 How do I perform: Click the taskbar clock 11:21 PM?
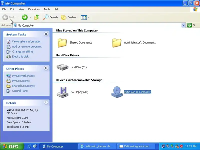191,146
